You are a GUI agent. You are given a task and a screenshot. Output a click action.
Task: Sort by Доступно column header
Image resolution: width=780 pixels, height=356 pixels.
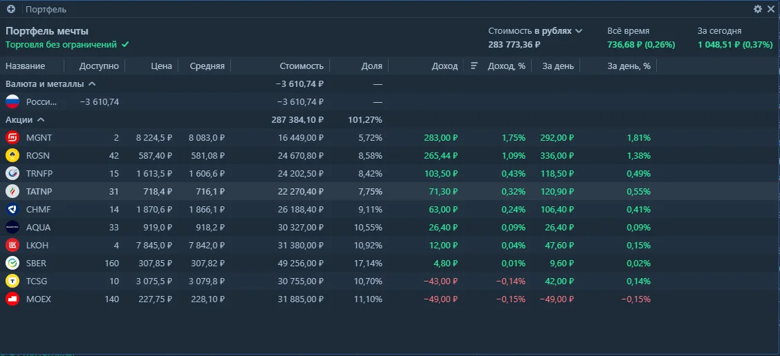click(99, 66)
